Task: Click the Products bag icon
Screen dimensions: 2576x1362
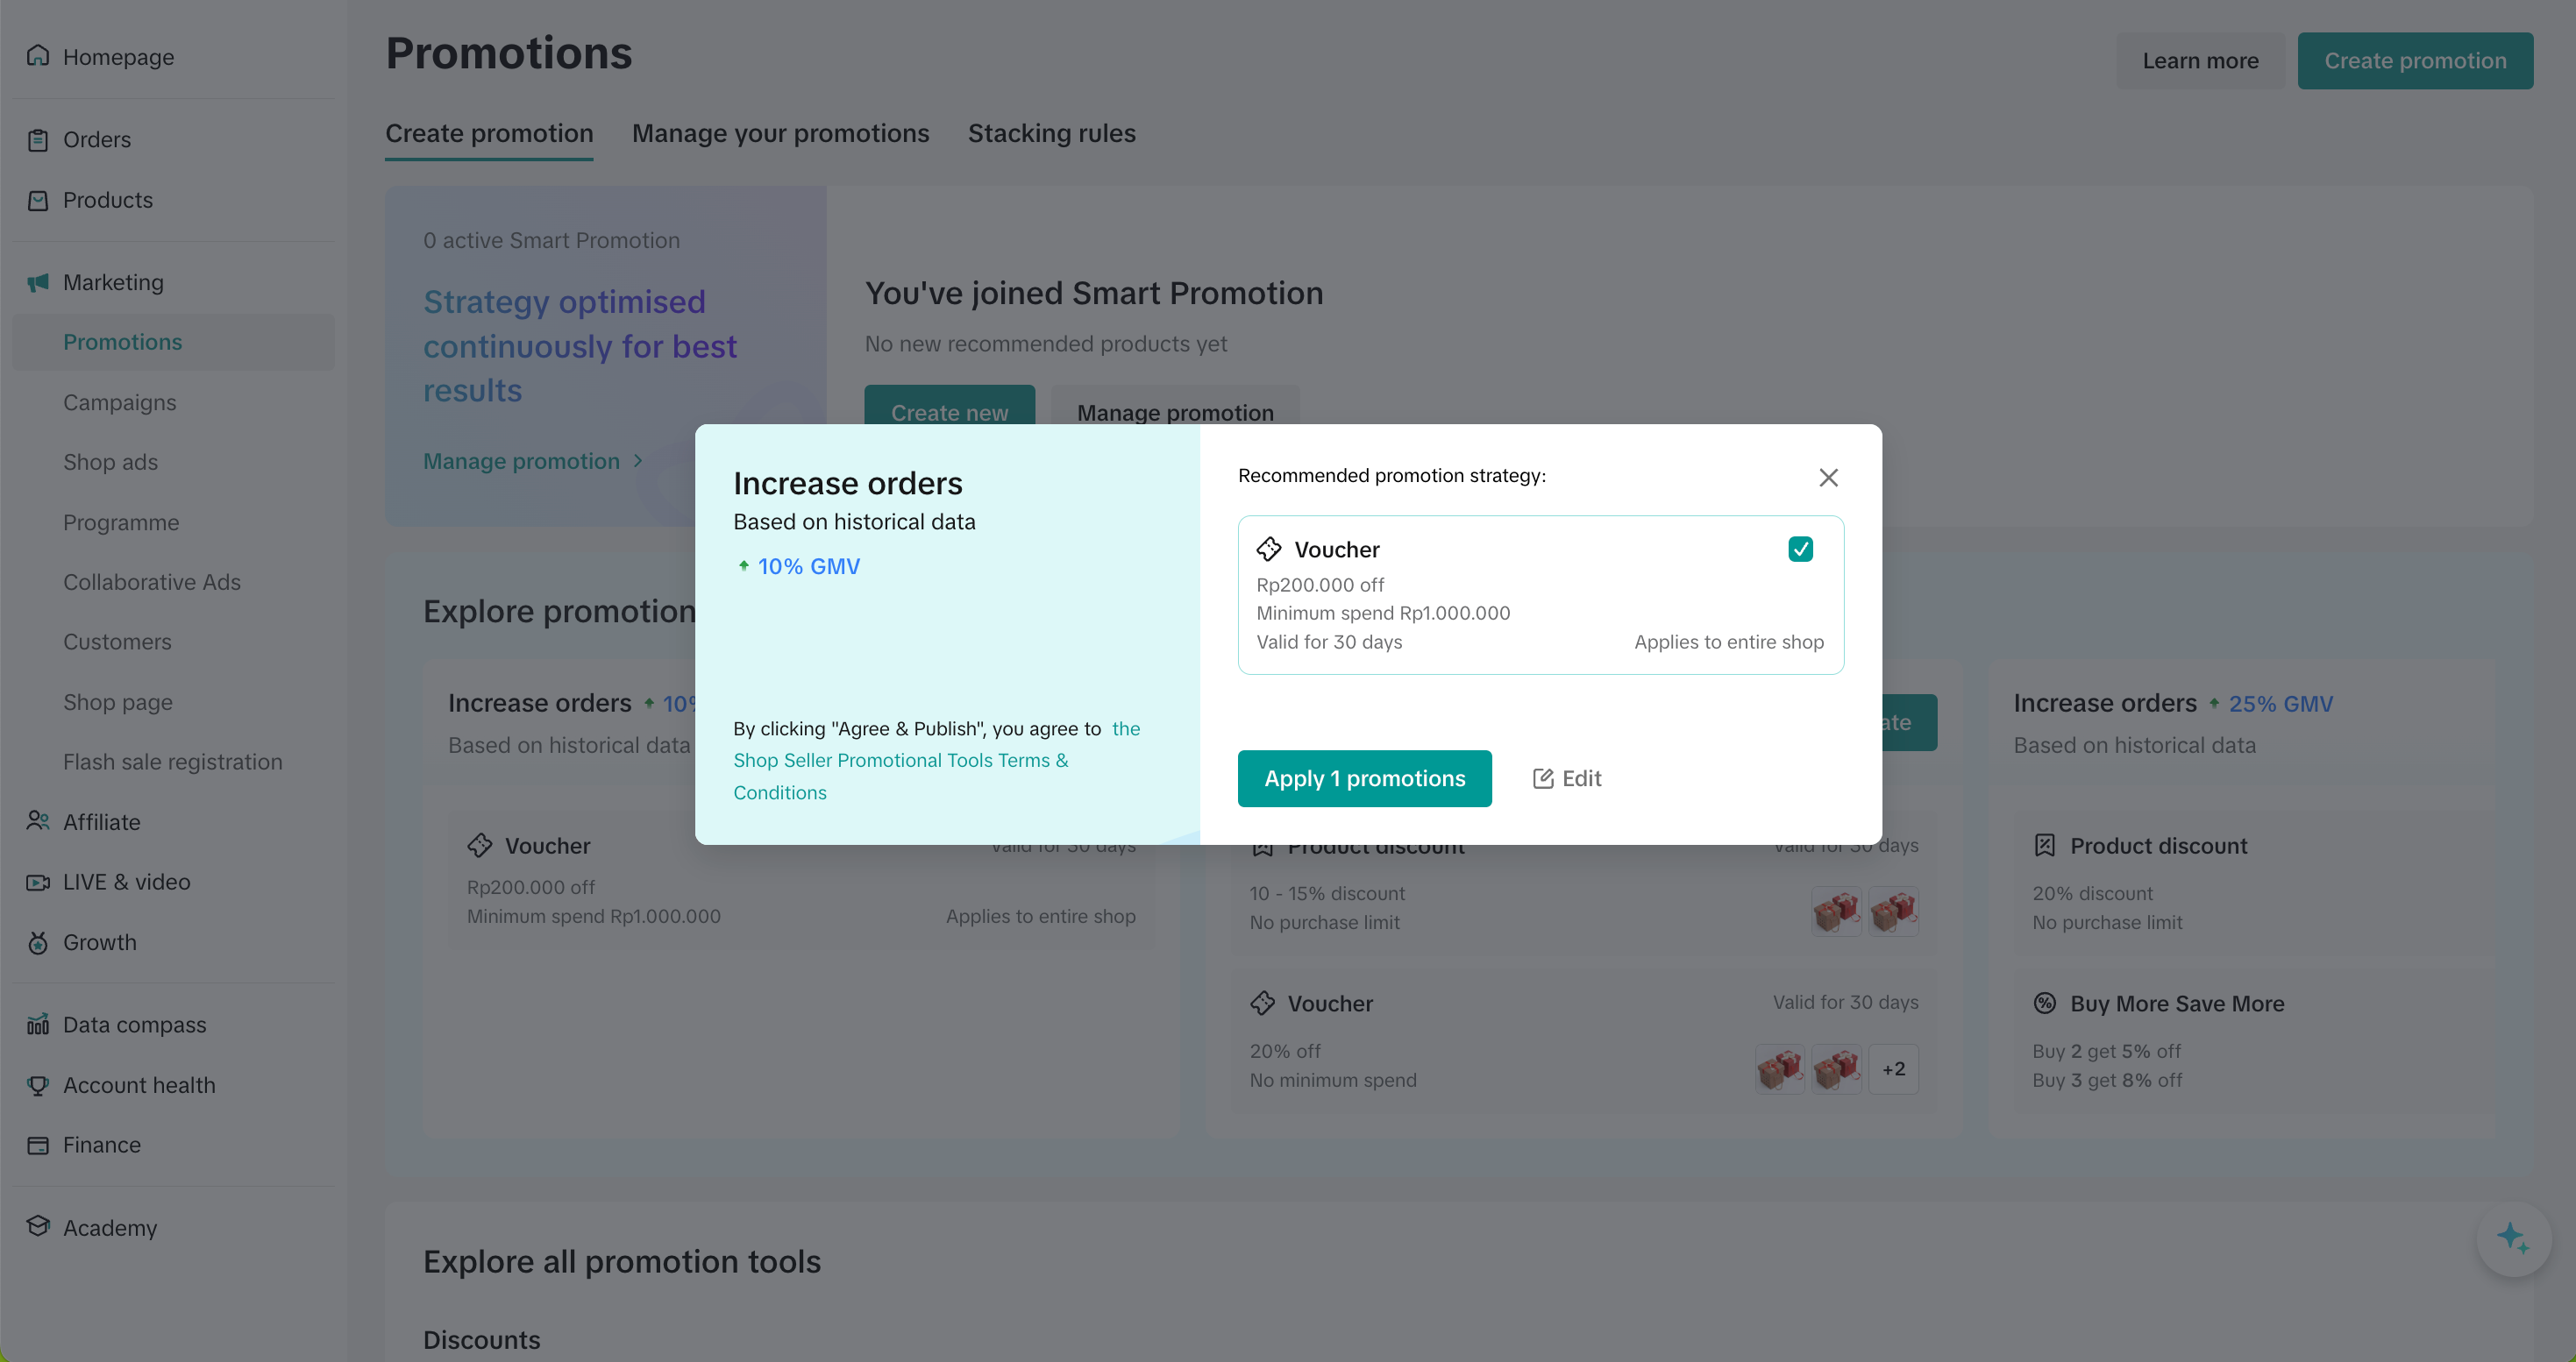Action: click(x=38, y=200)
